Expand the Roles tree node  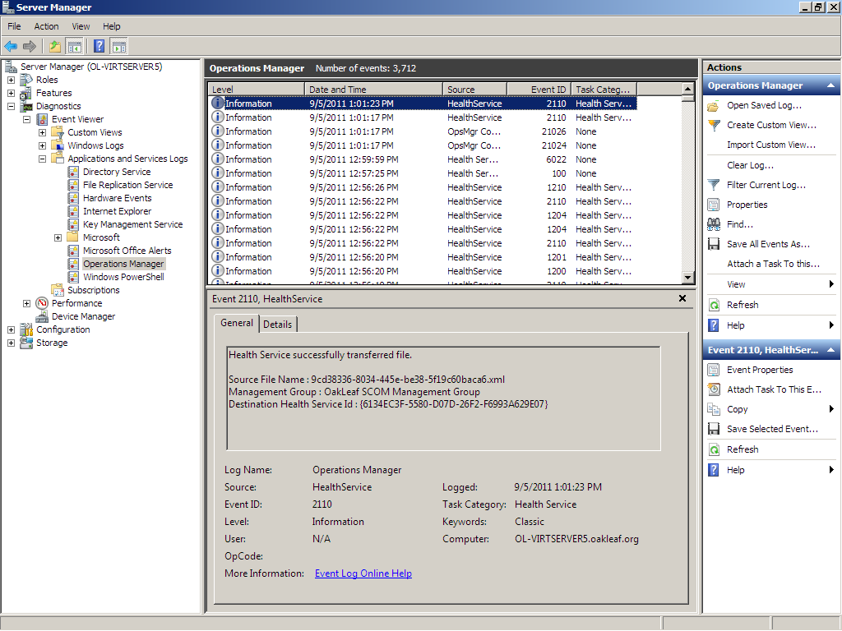11,80
